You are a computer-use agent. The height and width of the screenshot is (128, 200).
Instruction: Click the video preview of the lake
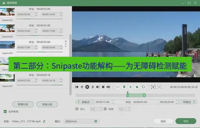(136, 44)
